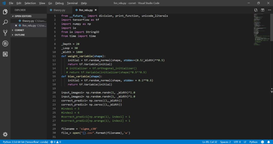Click the VS Code logo icon

[4, 3]
